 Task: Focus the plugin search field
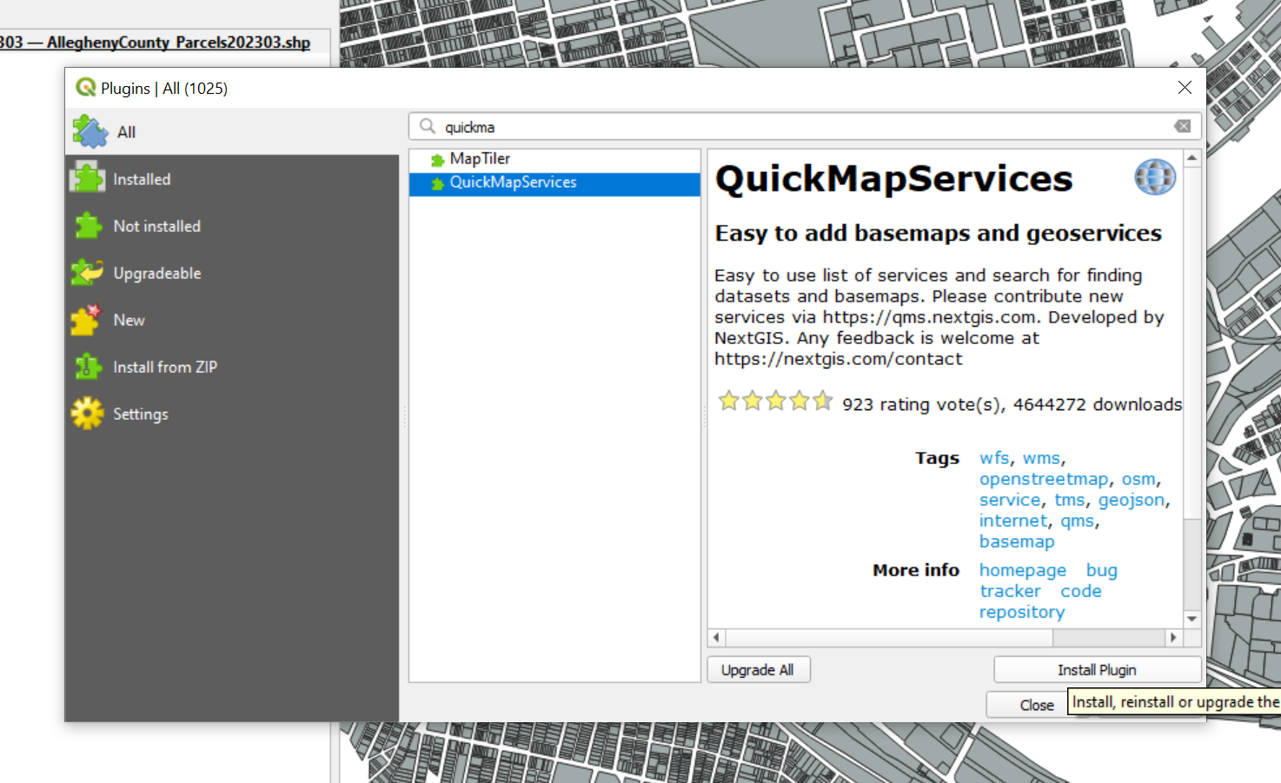click(x=805, y=126)
